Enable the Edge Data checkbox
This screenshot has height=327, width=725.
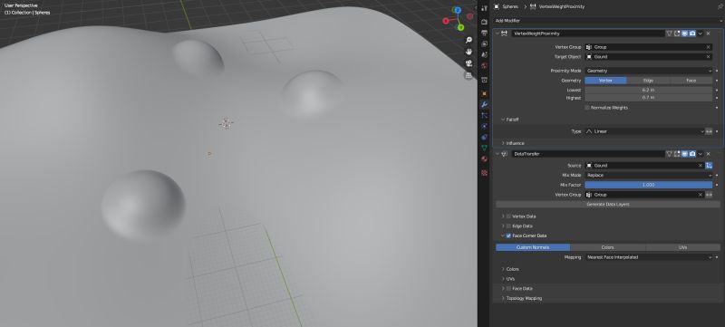pyautogui.click(x=508, y=226)
